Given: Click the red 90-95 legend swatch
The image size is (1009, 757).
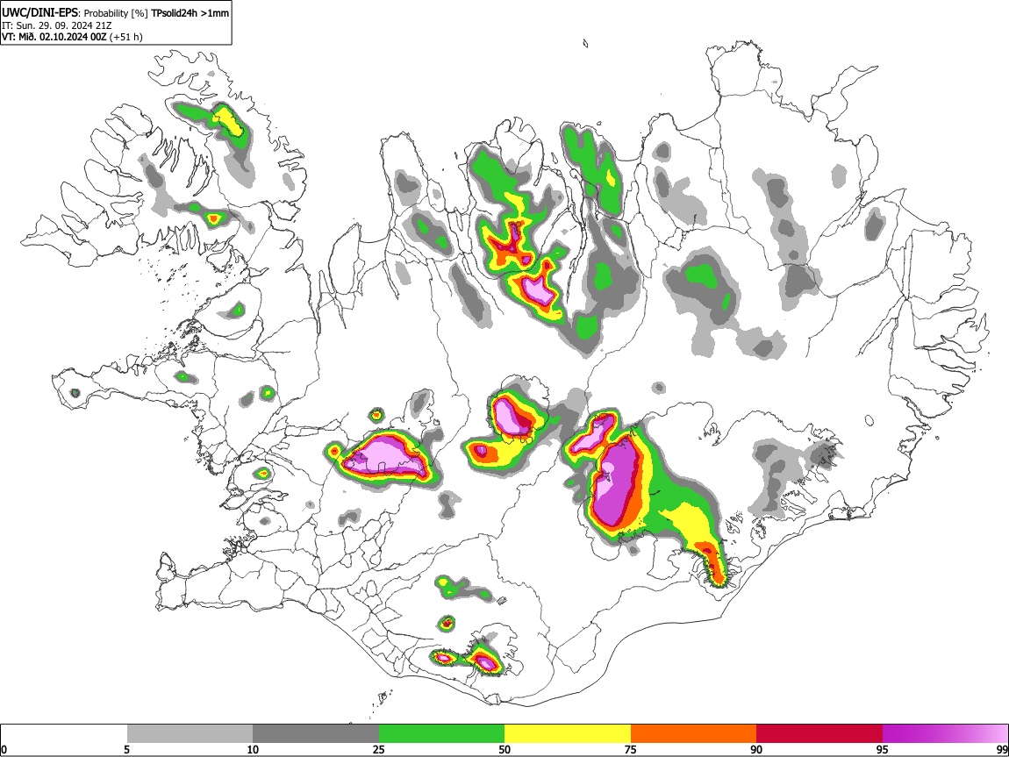Looking at the screenshot, I should pyautogui.click(x=819, y=734).
